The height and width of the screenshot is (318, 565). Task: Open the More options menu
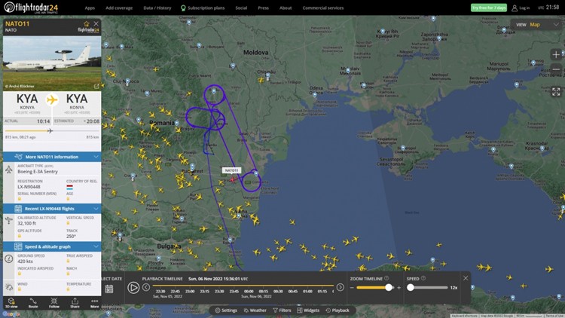[94, 303]
